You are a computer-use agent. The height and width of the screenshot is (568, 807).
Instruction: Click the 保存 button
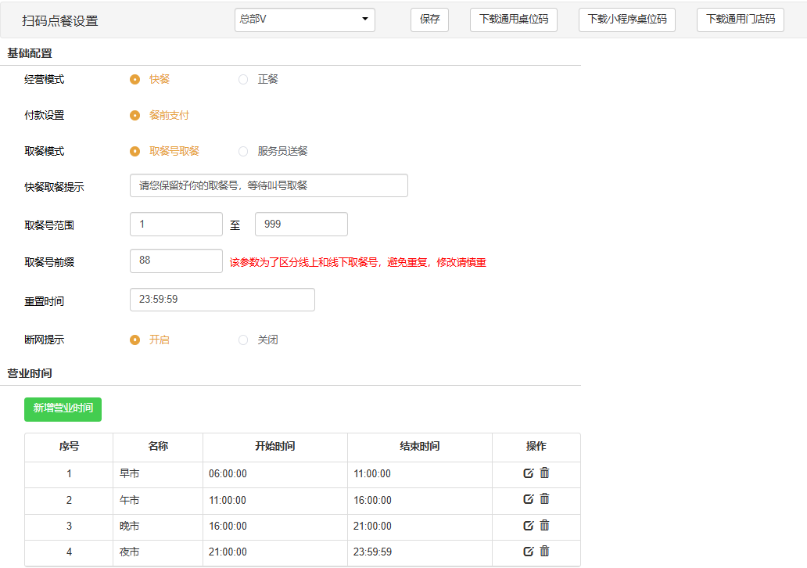(x=429, y=20)
